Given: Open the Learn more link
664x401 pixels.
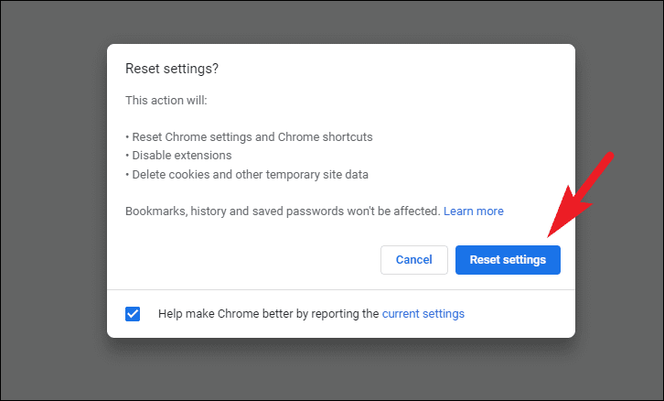Looking at the screenshot, I should coord(474,211).
